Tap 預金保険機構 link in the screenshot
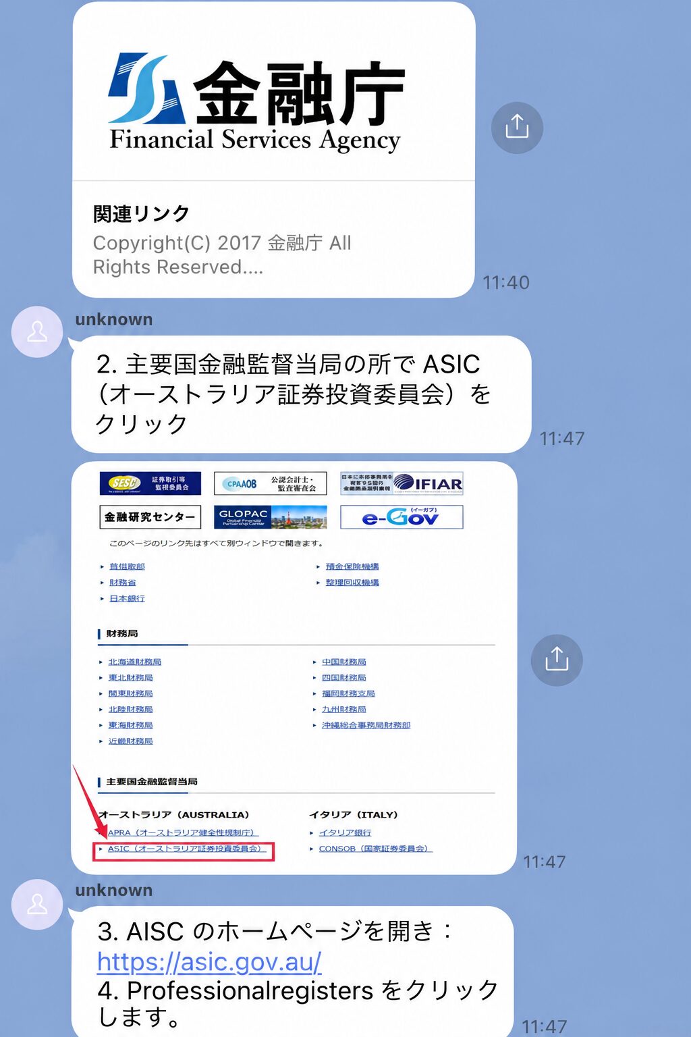The width and height of the screenshot is (691, 1037). click(352, 566)
